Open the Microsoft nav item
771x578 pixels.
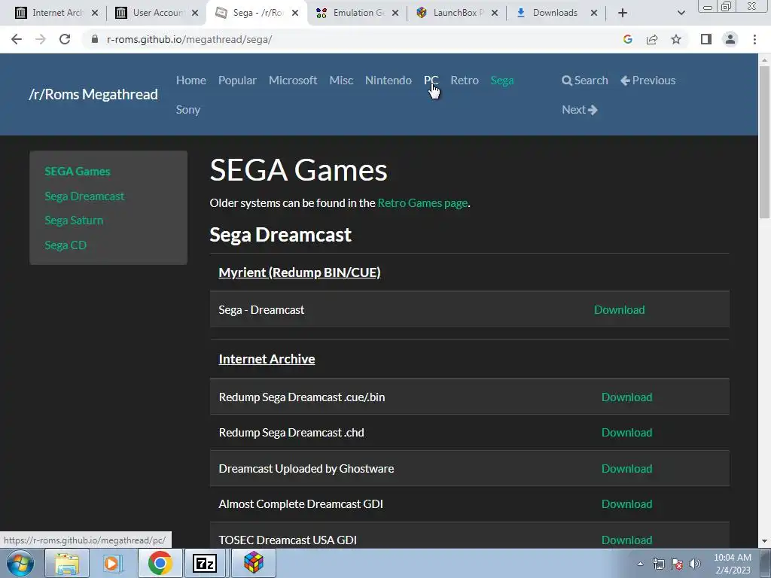pyautogui.click(x=293, y=80)
